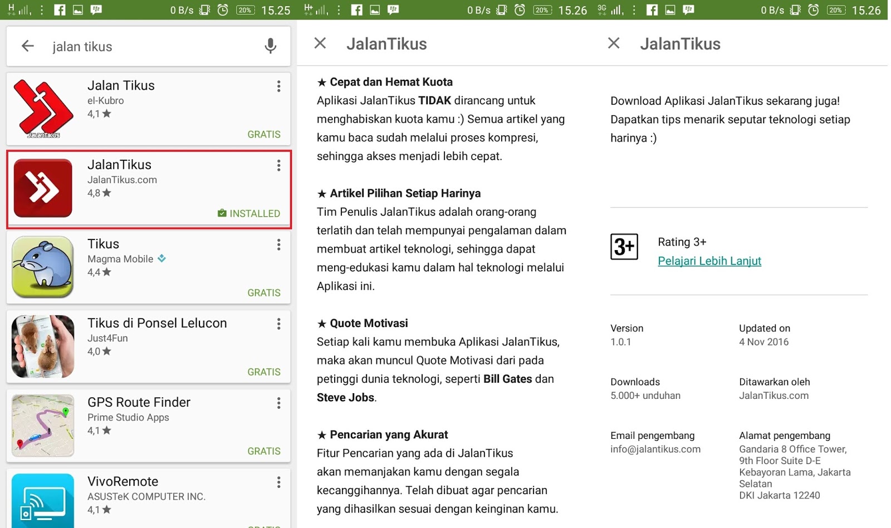Select developer name 'Prime Studio Apps'
Viewport: 891px width, 528px height.
point(128,417)
